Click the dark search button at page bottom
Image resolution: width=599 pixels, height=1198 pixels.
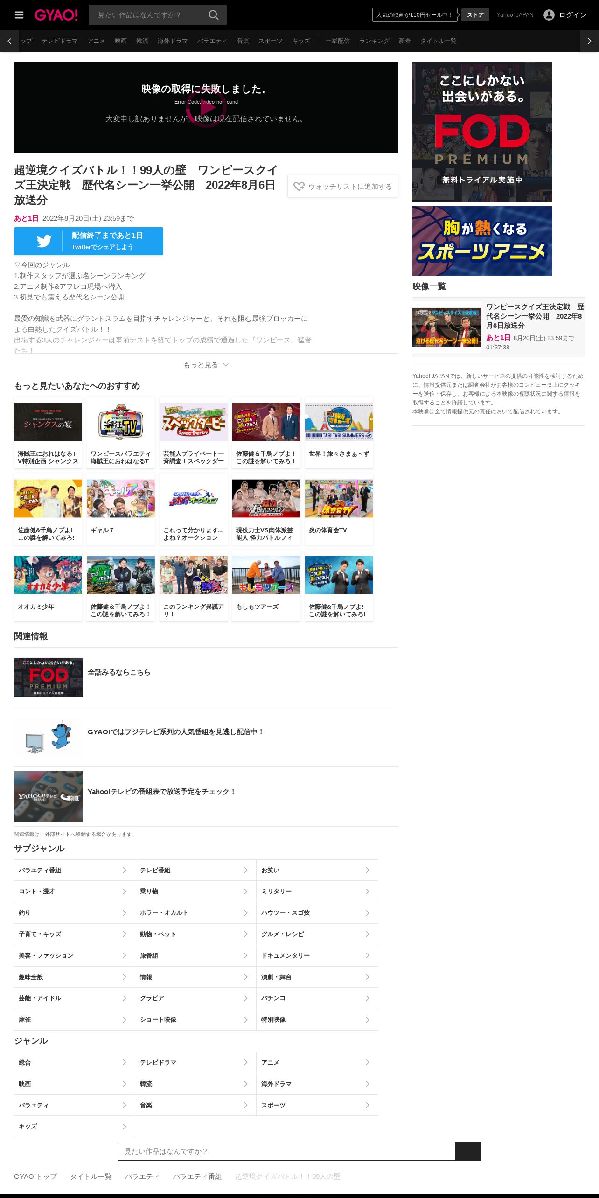click(x=468, y=1151)
